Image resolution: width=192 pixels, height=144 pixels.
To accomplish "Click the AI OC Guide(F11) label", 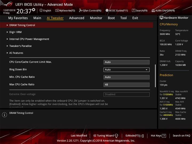I will (118, 10).
